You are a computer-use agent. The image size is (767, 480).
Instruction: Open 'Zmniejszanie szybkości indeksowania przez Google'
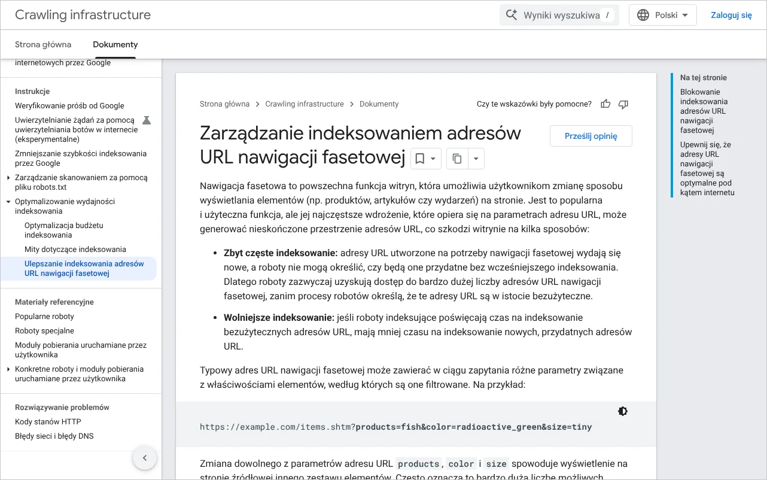pyautogui.click(x=81, y=159)
